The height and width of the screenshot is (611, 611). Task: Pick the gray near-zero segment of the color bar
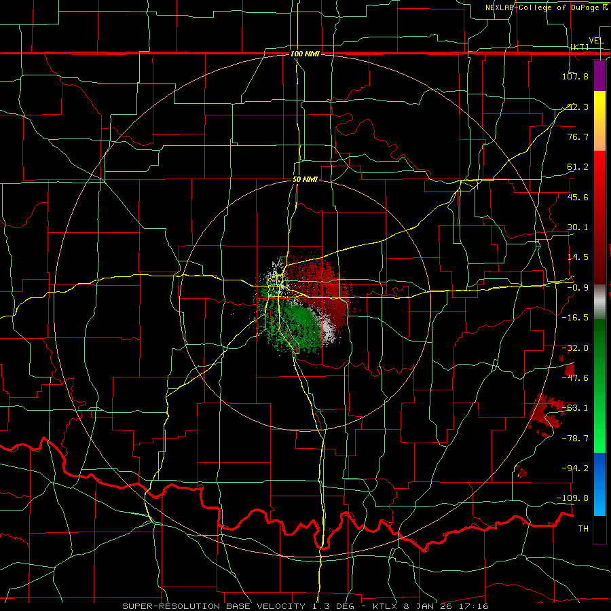tap(599, 300)
